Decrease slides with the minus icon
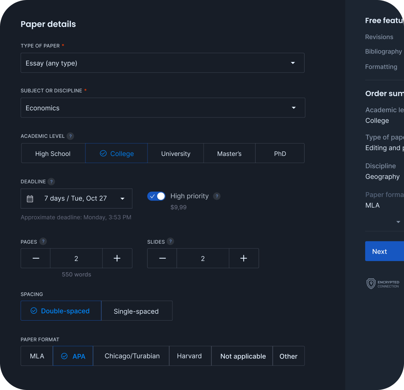 pyautogui.click(x=162, y=258)
